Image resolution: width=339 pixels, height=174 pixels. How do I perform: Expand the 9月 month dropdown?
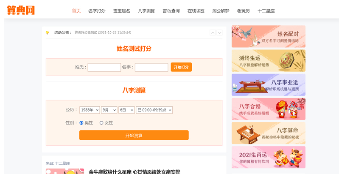point(109,110)
